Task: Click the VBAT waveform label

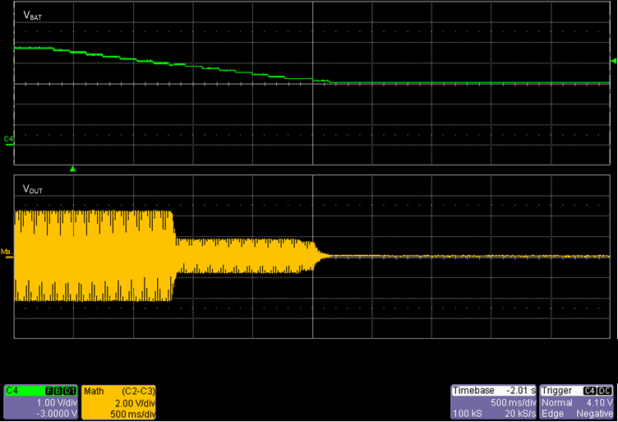Action: pos(33,16)
